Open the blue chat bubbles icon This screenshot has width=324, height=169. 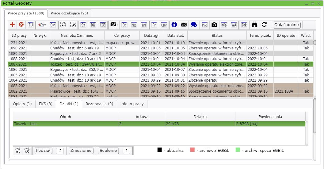pyautogui.click(x=194, y=25)
